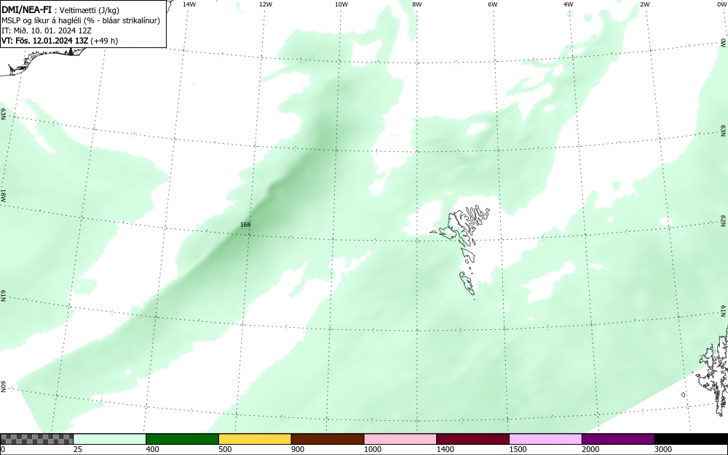
Task: Click the '168' value label on map
Action: [245, 225]
